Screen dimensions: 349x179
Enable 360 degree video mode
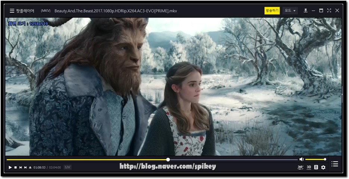(300, 167)
